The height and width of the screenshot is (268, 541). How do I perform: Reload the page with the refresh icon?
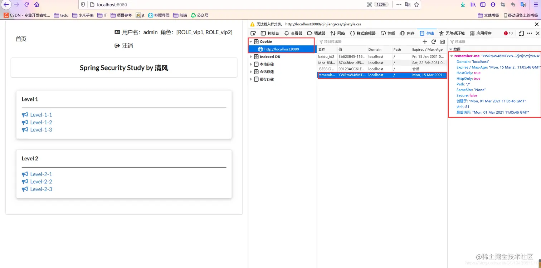click(27, 5)
